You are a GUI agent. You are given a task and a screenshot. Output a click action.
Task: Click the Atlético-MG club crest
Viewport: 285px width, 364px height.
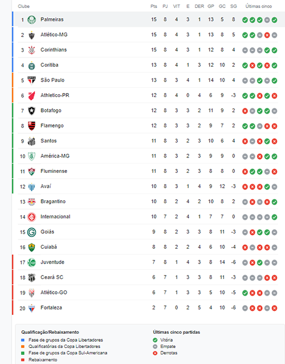[x=31, y=35]
